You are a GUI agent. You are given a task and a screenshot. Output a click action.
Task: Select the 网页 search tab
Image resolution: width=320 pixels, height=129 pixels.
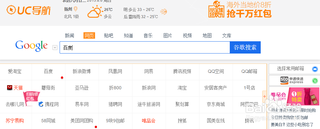click(x=89, y=35)
